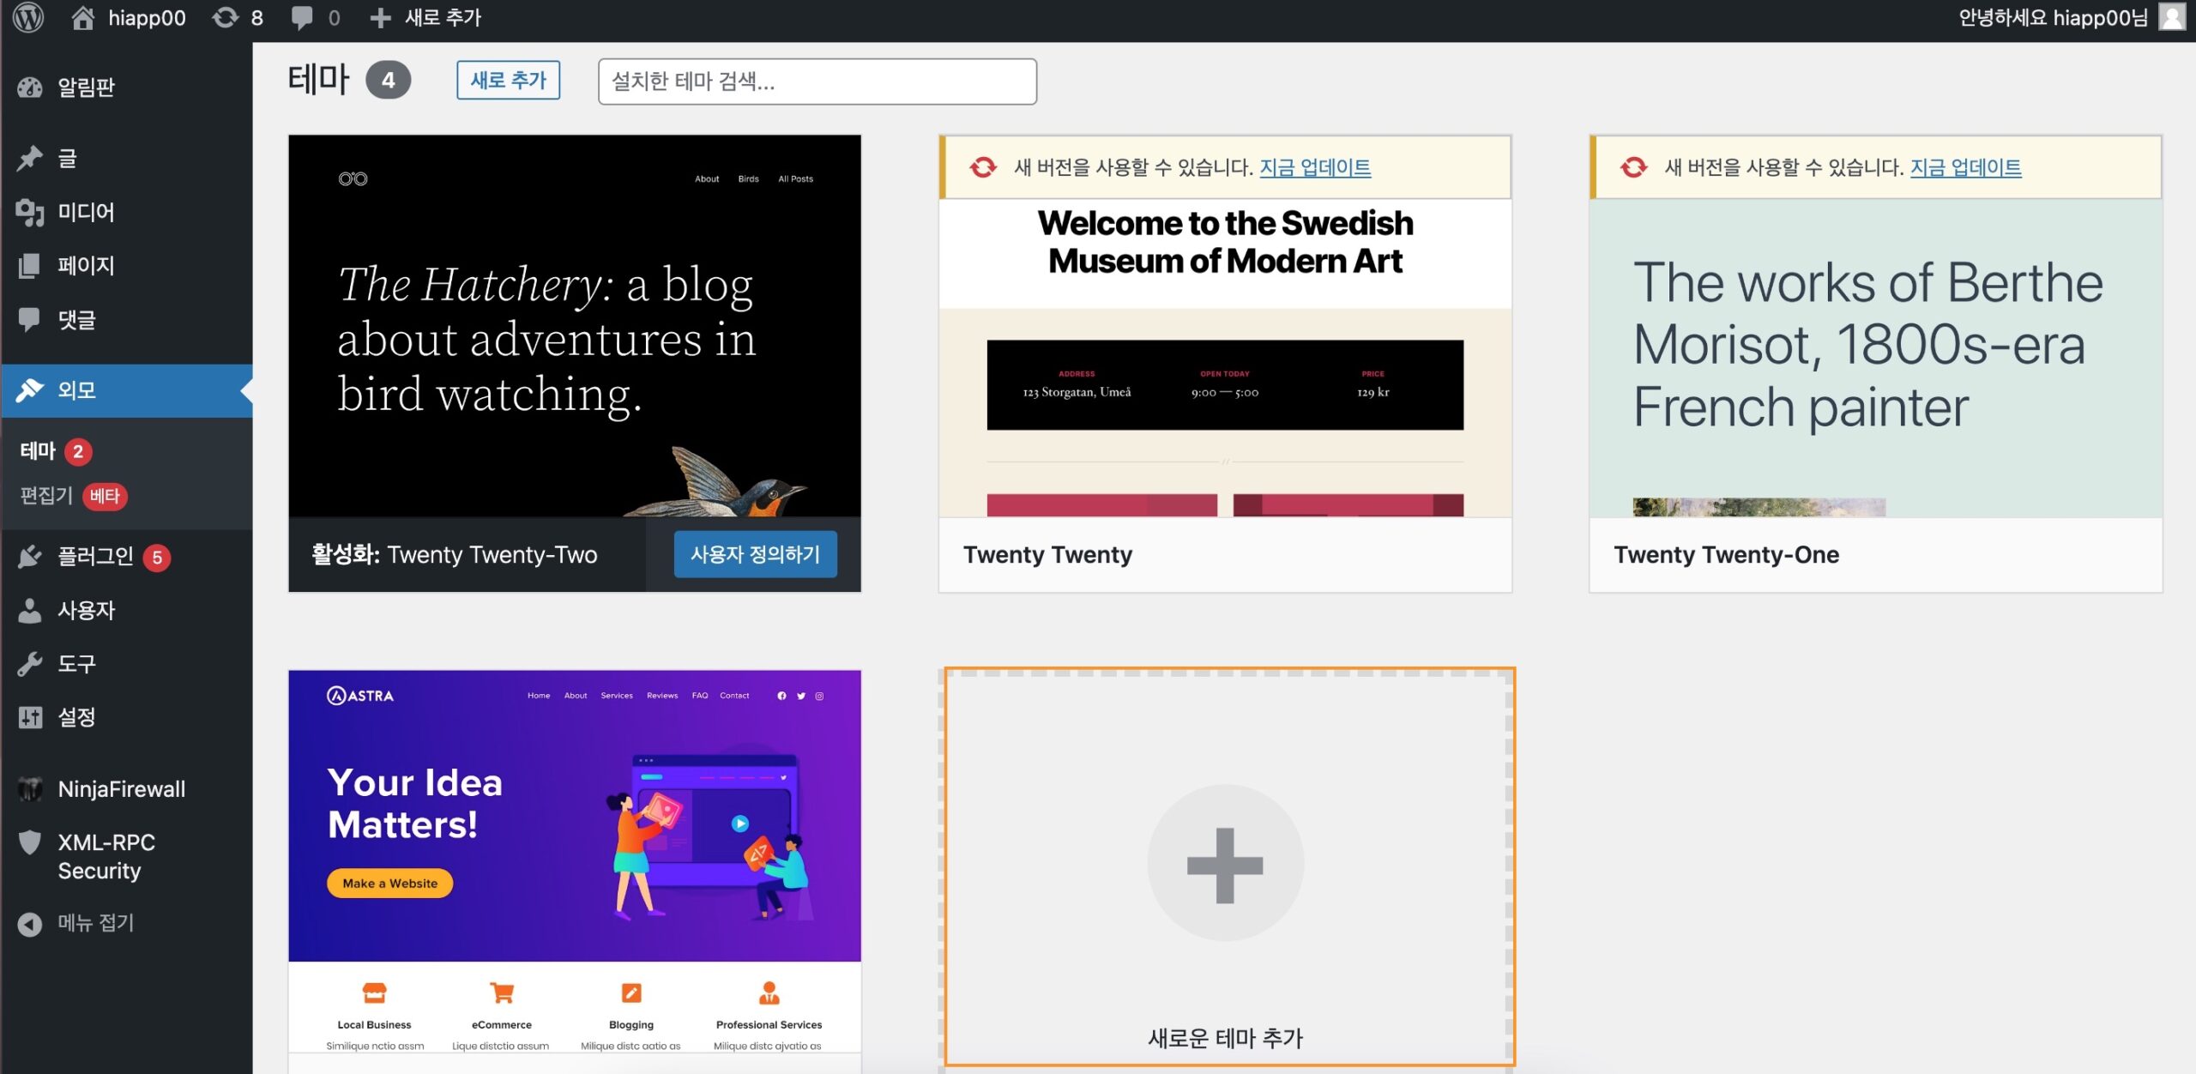This screenshot has height=1074, width=2196.
Task: Select the 외모 appearance menu
Action: (127, 390)
